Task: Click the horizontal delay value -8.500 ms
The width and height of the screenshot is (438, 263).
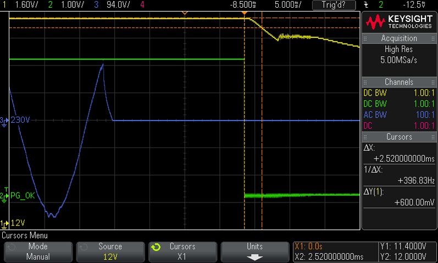Action: point(243,4)
